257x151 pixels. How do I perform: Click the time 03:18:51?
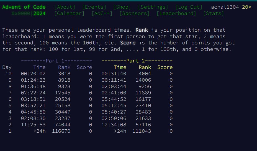pos(33,99)
